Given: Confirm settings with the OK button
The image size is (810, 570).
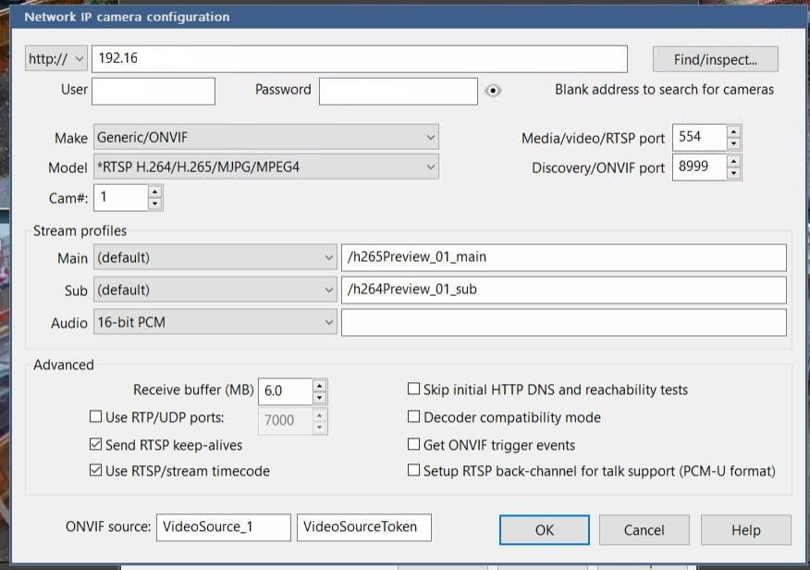Looking at the screenshot, I should tap(545, 529).
